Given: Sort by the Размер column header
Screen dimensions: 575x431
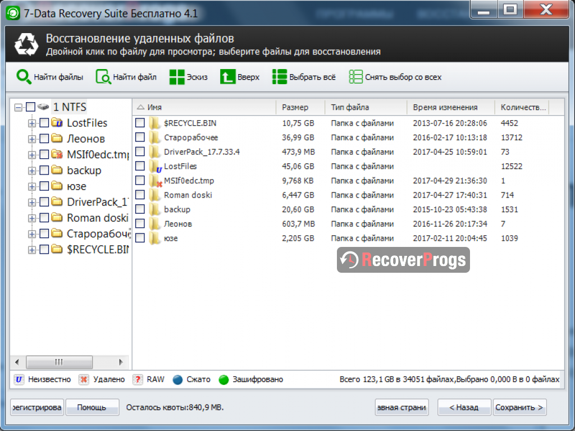Looking at the screenshot, I should (x=300, y=107).
